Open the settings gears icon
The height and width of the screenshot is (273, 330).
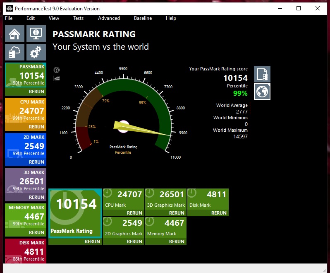tap(36, 52)
